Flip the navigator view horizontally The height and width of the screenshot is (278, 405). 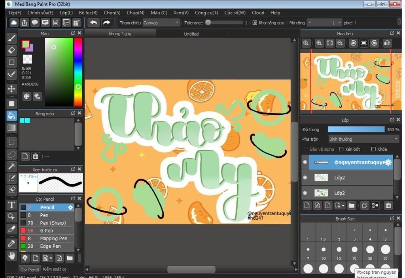[387, 43]
